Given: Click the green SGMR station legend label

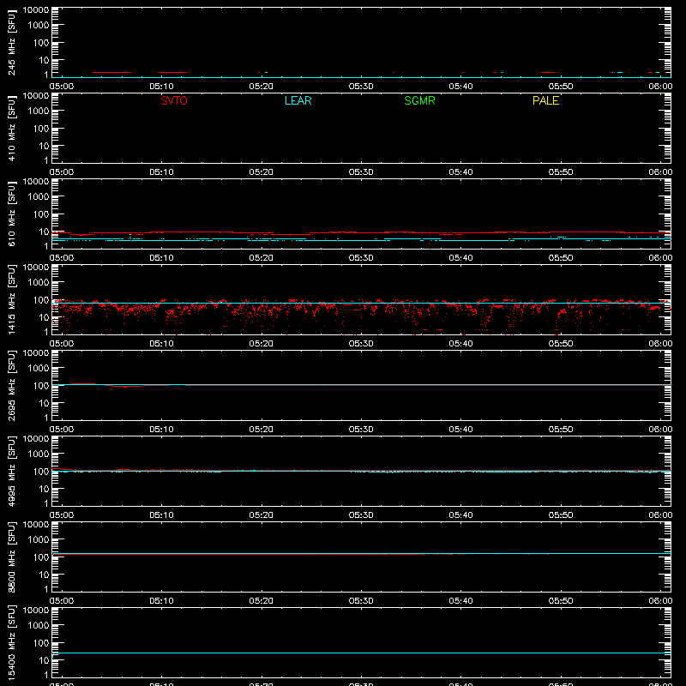Looking at the screenshot, I should (x=419, y=100).
